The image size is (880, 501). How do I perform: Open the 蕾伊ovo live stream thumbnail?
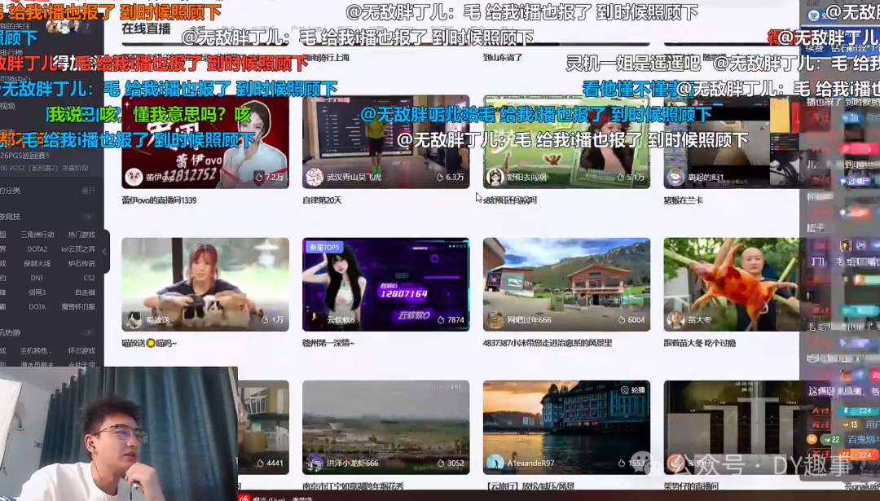point(205,142)
